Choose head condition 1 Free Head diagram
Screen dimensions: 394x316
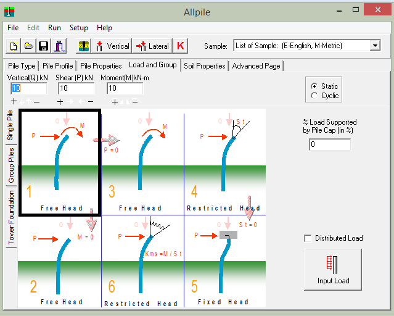point(60,162)
